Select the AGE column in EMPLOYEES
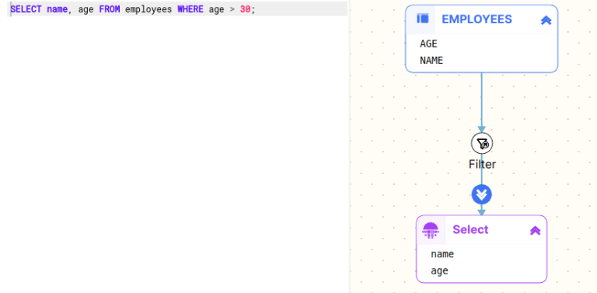The width and height of the screenshot is (597, 293). 428,44
